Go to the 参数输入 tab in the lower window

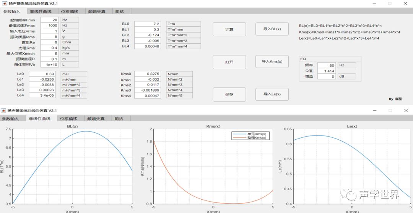click(11, 119)
